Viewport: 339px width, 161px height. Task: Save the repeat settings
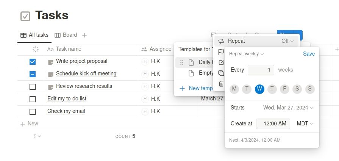tap(309, 54)
